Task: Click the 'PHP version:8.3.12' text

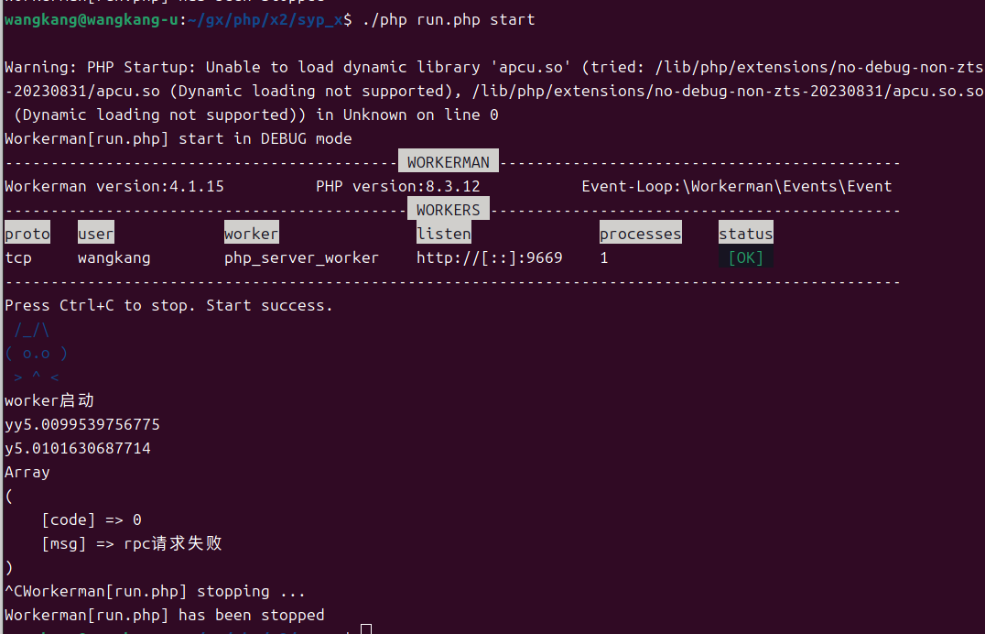Action: (x=397, y=186)
